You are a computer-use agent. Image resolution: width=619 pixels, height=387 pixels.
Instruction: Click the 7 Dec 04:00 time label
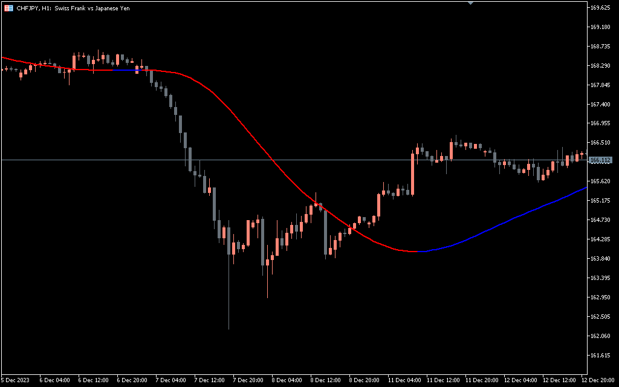[171, 380]
